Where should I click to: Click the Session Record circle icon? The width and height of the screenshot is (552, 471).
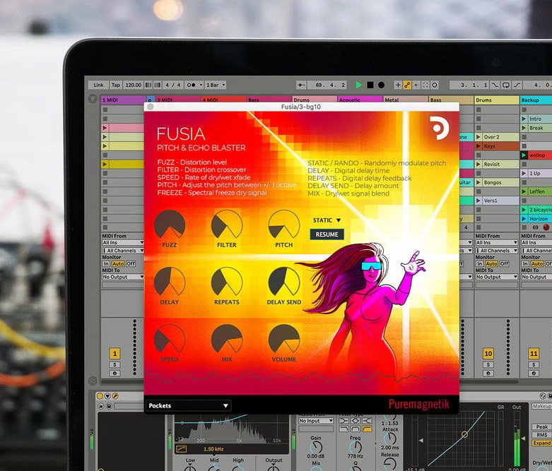(x=435, y=85)
